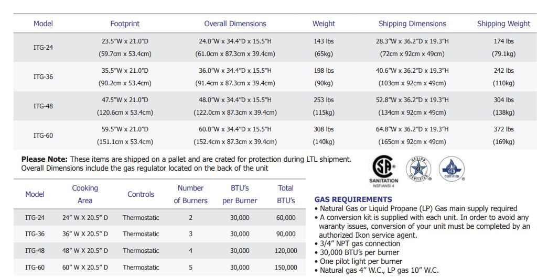The width and height of the screenshot is (548, 278).
Task: Select the One pilot light per burner line
Action: 360,261
